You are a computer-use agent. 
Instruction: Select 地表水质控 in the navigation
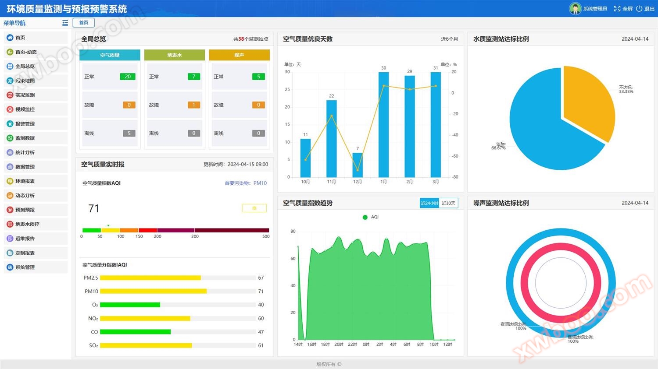25,224
